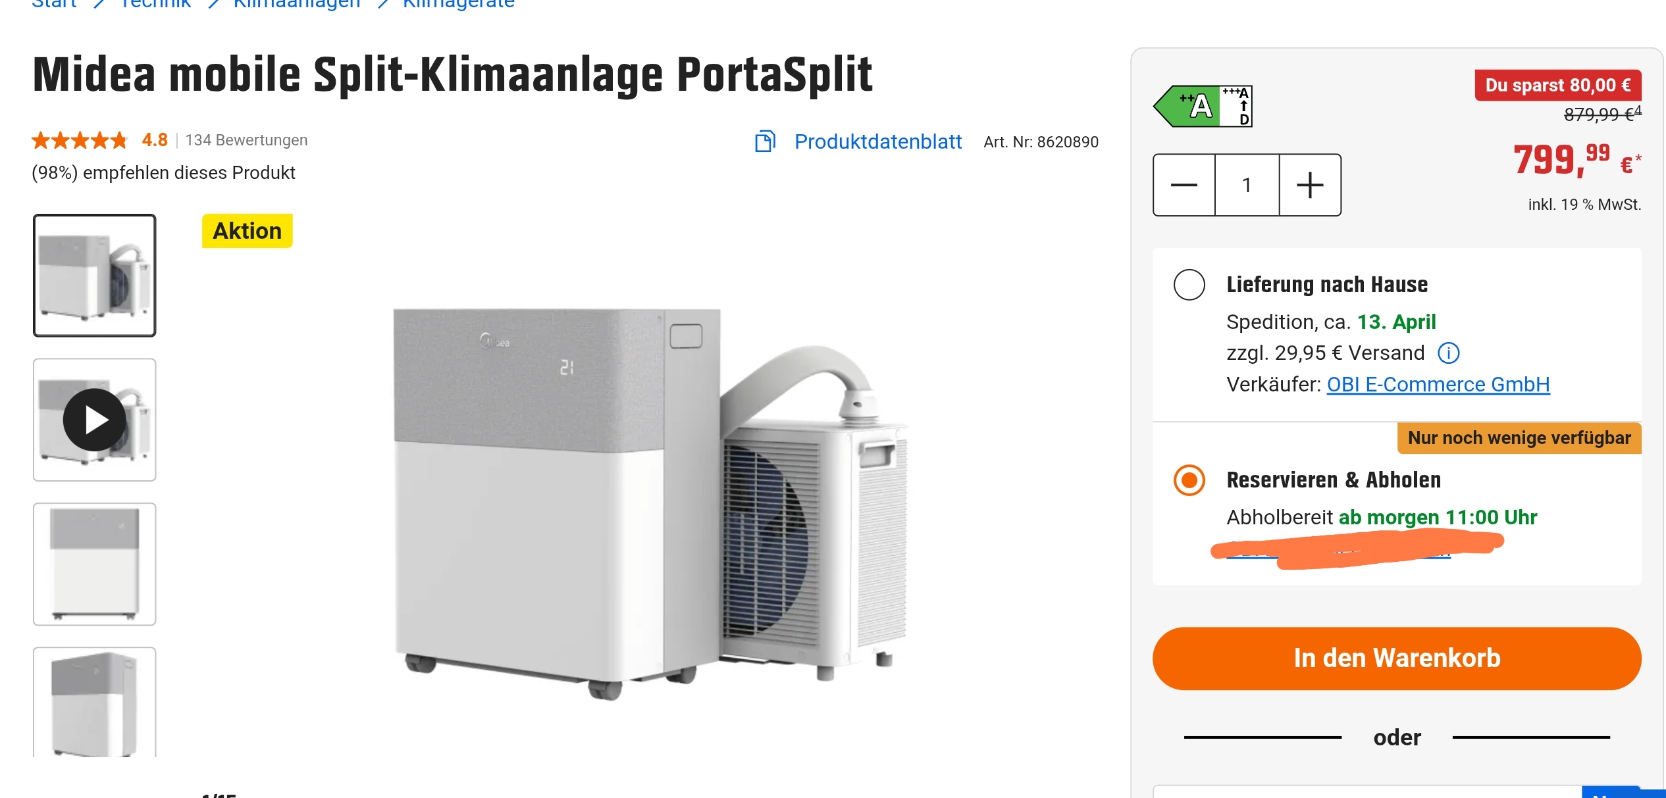1666x798 pixels.
Task: Open the Produktdatenblatt link
Action: [877, 141]
